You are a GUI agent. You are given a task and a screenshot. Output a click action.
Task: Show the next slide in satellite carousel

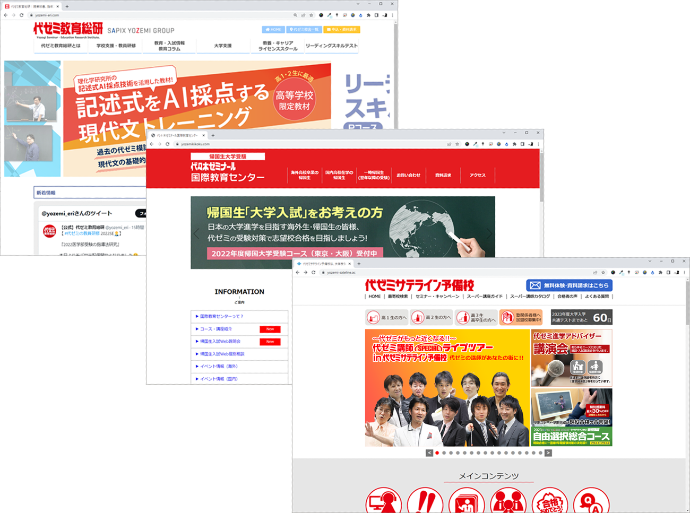(x=548, y=453)
